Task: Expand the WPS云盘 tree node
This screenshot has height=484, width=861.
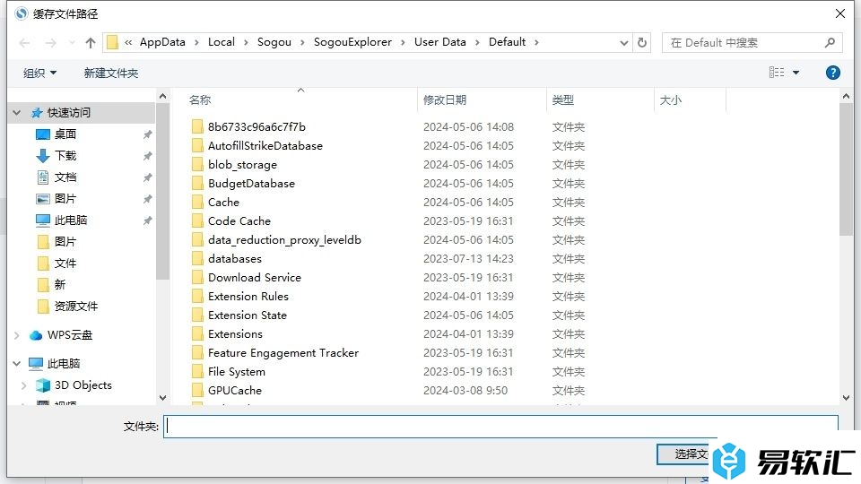Action: (x=16, y=334)
